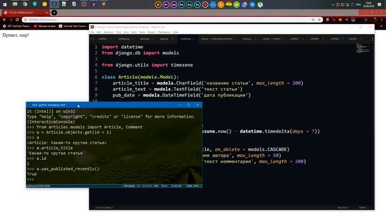Click the Sublime Text minimap
The image size is (386, 217).
(x=363, y=48)
